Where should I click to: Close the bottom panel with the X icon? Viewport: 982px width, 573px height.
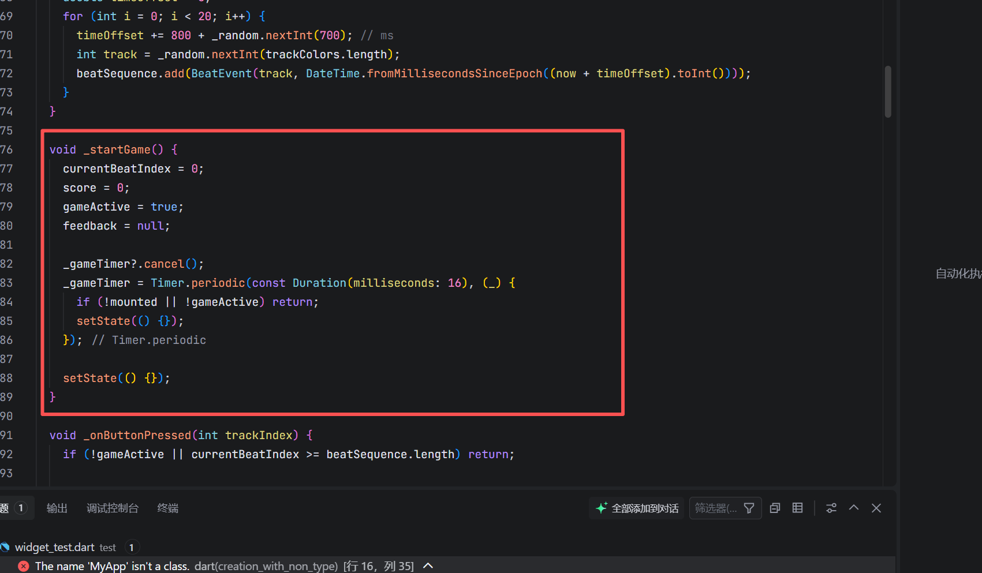point(876,508)
